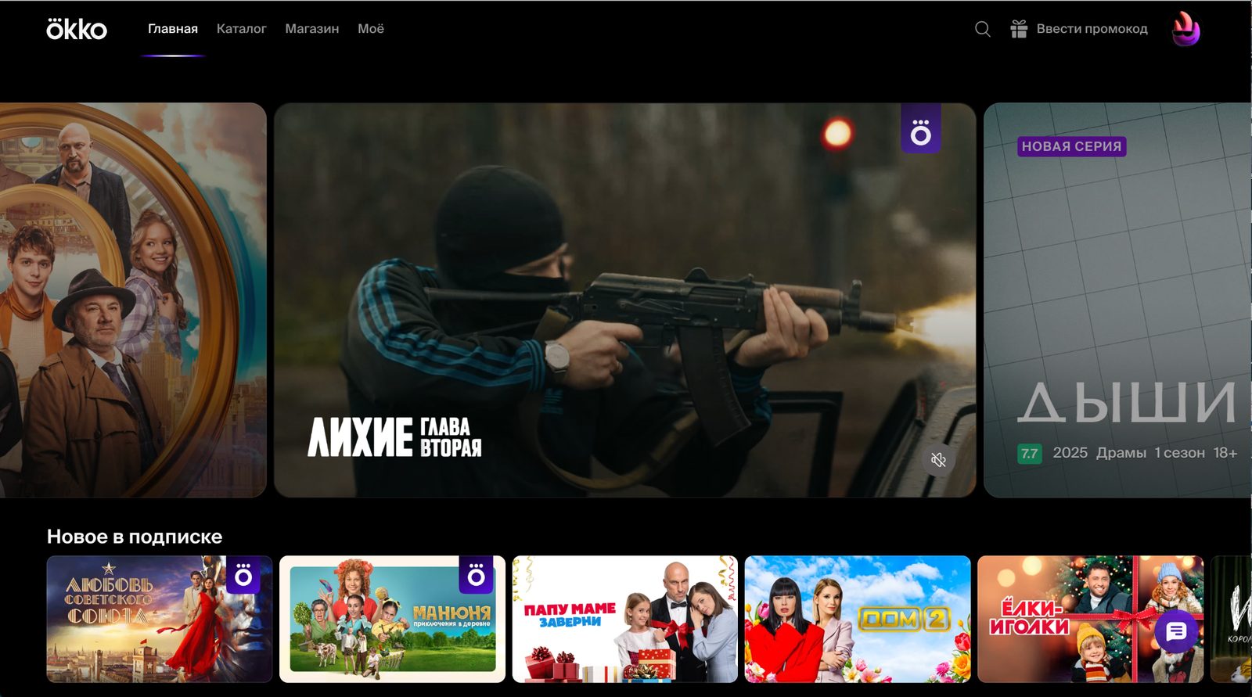The height and width of the screenshot is (697, 1252).
Task: Click Okko badge on Любовь Советского Союза
Action: click(x=243, y=577)
